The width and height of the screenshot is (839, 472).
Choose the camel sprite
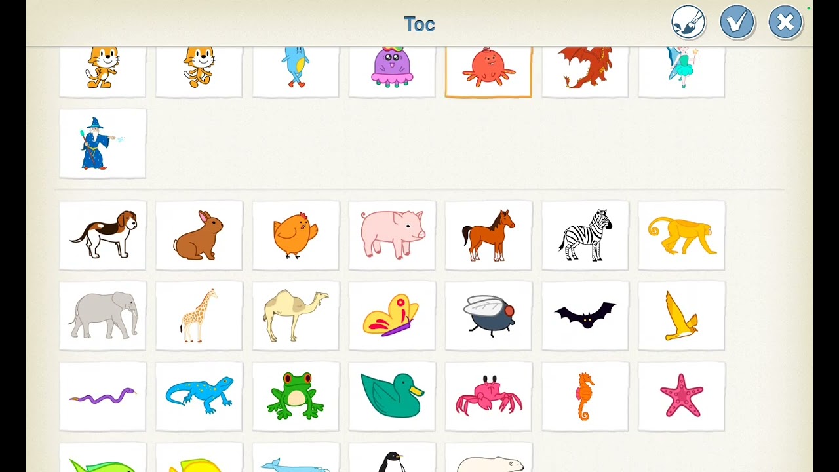click(x=296, y=315)
